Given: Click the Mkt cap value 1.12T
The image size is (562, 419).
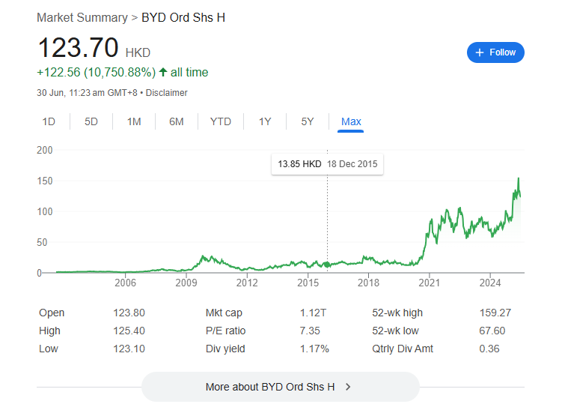Looking at the screenshot, I should pos(313,313).
